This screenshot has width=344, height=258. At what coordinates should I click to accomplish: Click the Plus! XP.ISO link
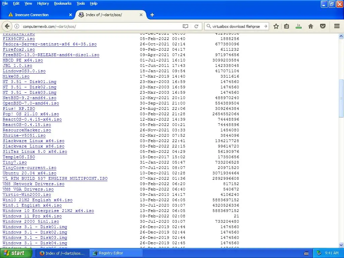tap(19, 109)
